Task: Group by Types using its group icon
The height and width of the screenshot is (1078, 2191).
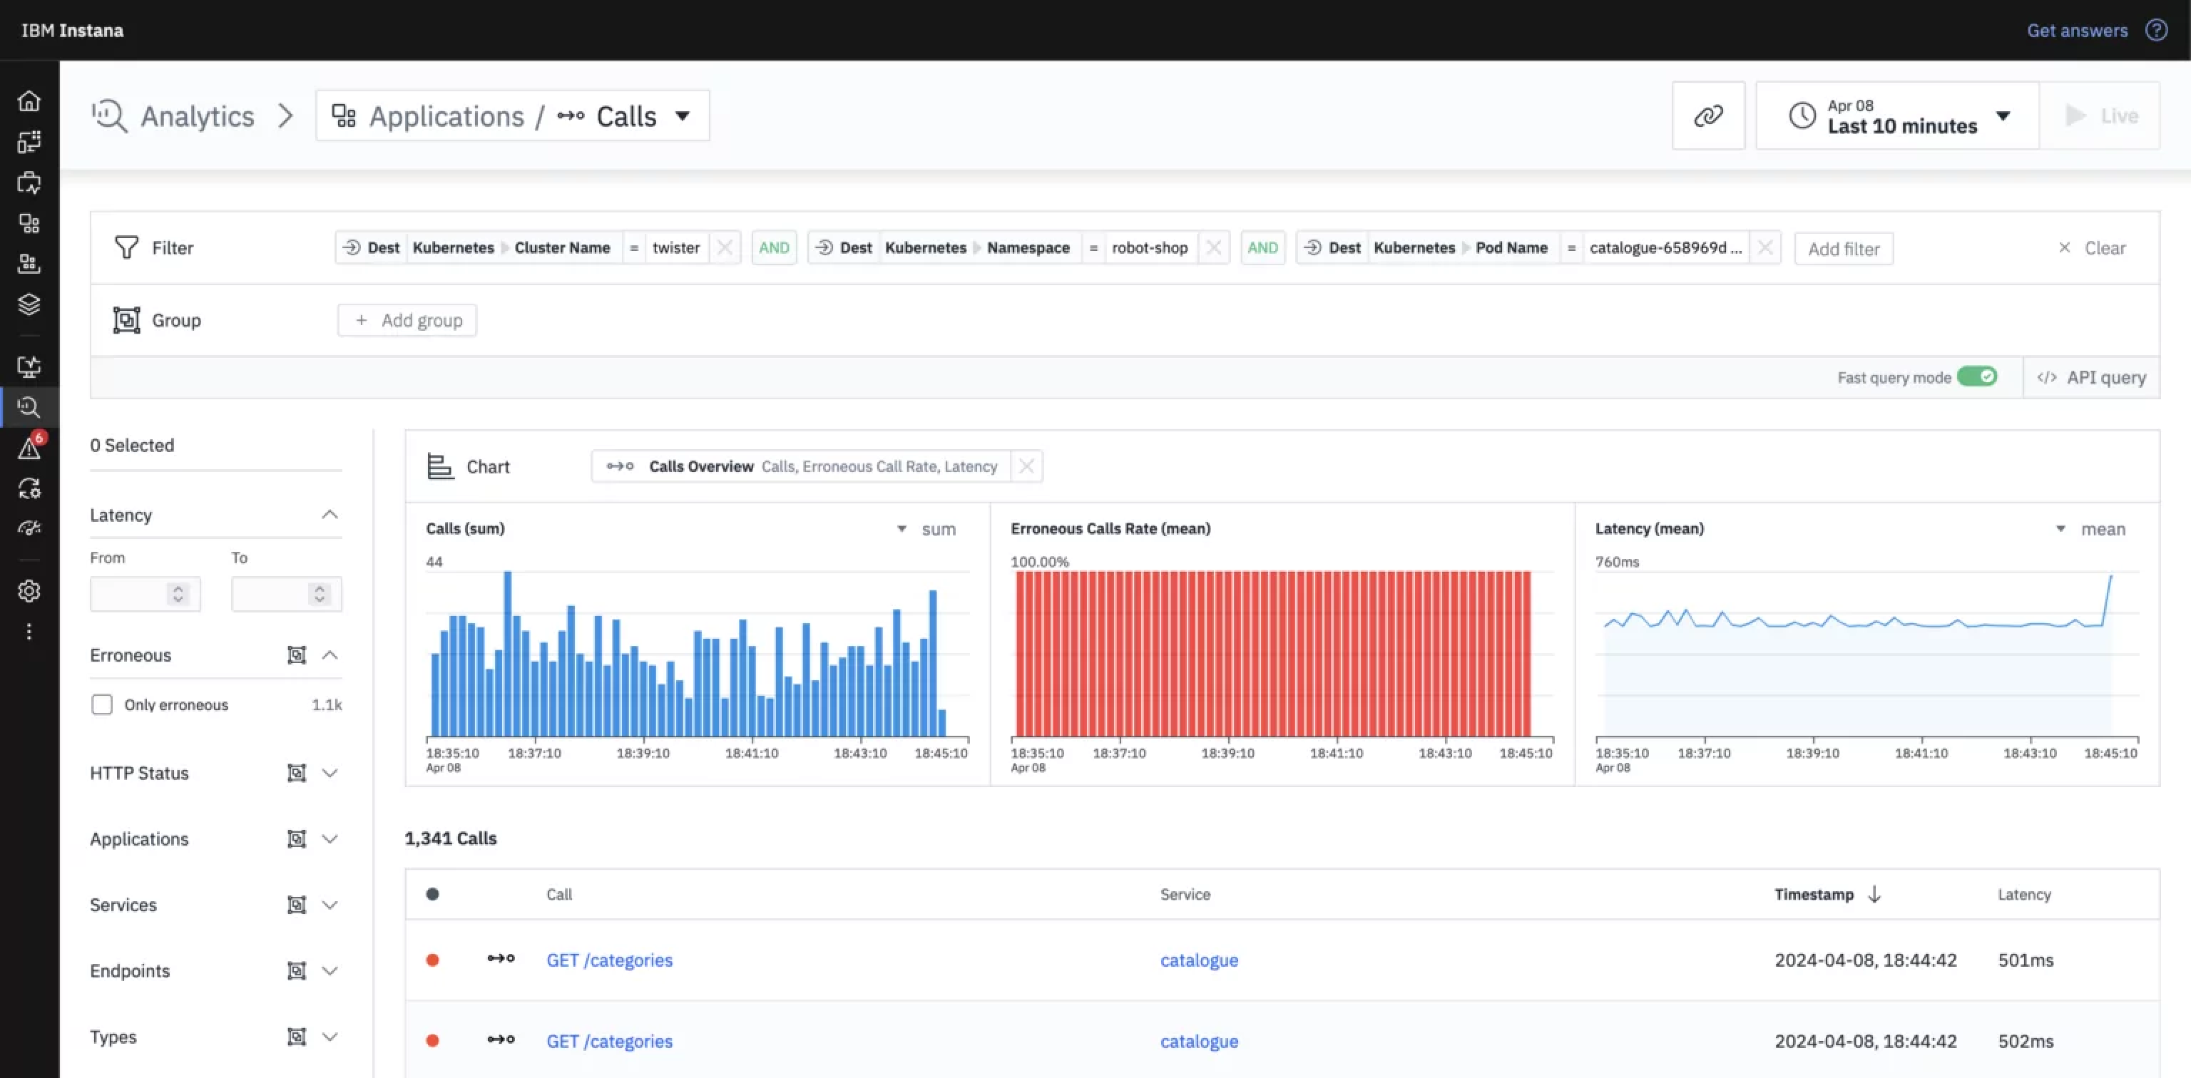Action: pos(296,1037)
